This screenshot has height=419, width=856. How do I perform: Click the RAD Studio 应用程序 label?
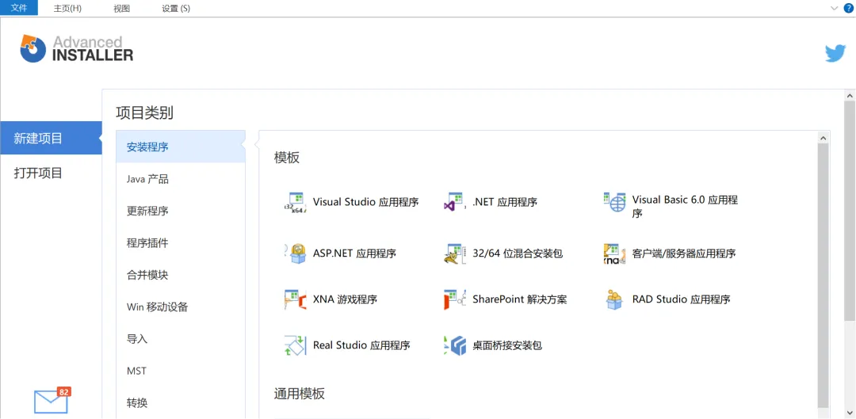[x=682, y=299]
